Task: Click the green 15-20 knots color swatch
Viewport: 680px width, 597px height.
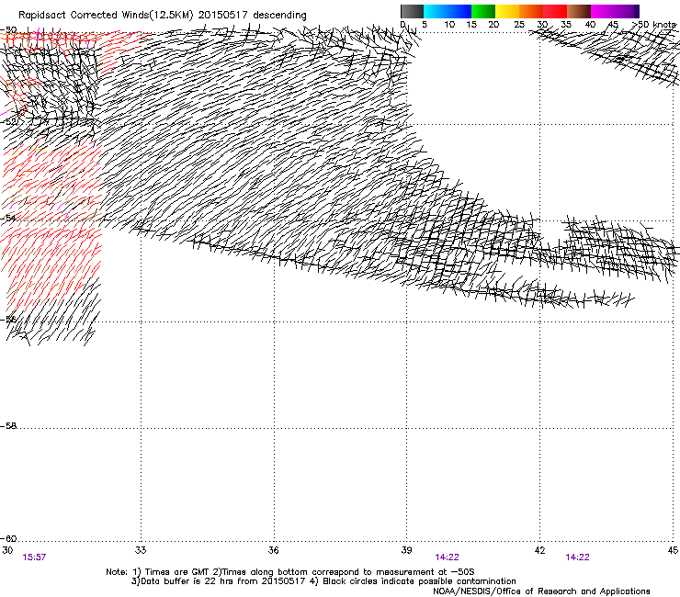Action: [x=483, y=11]
